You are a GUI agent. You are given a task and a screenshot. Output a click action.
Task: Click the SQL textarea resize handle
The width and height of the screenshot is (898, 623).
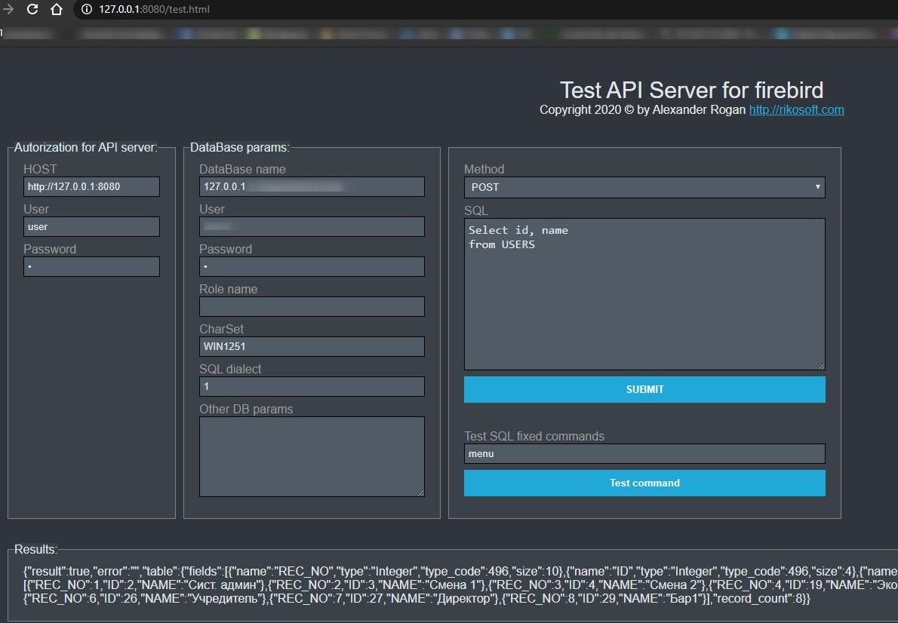pyautogui.click(x=821, y=365)
